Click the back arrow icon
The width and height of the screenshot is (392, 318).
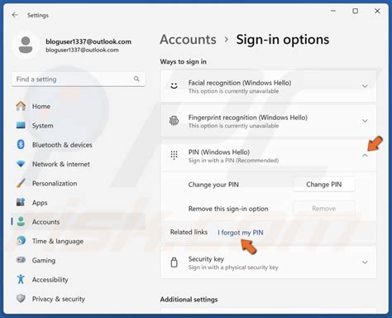[x=15, y=15]
